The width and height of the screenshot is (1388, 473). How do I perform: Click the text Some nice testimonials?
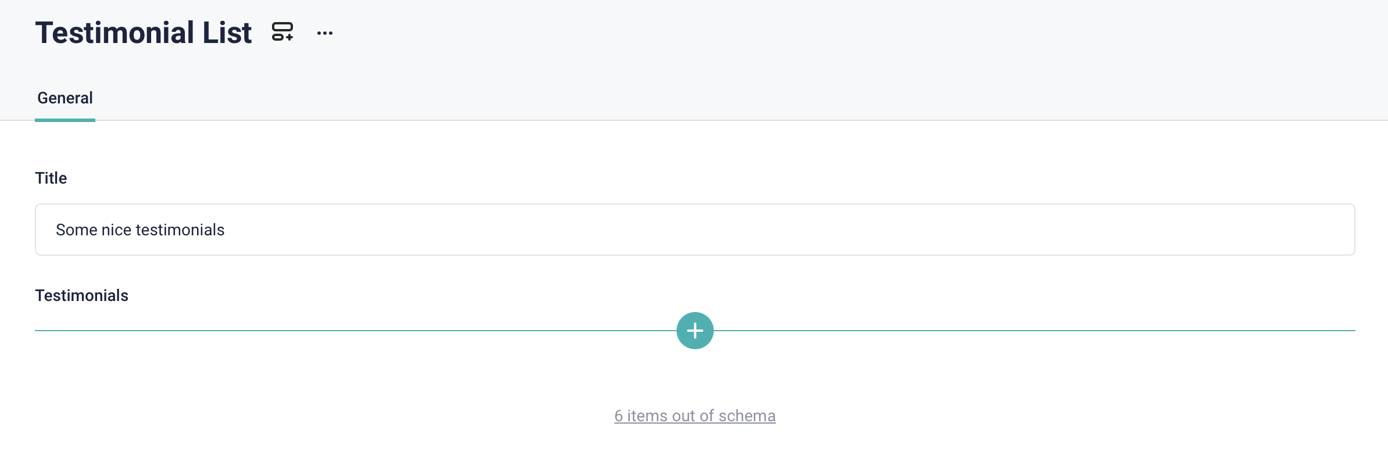[140, 230]
